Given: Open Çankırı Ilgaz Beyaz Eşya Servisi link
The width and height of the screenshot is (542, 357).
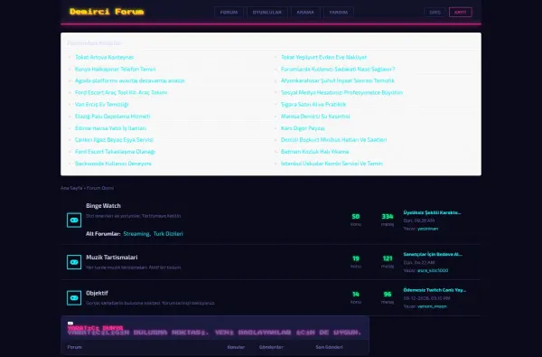Looking at the screenshot, I should pos(114,140).
